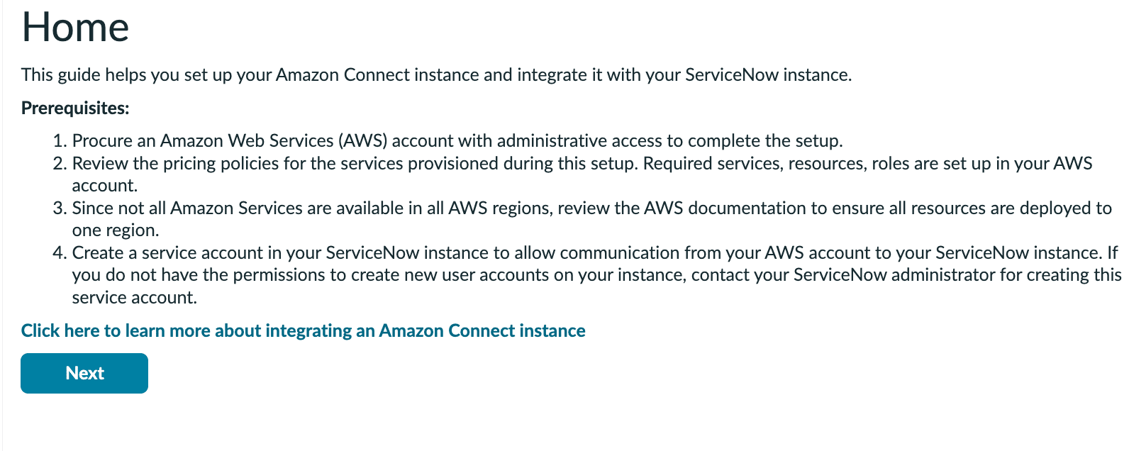Select the intro sentence starting 'This guide helps you'
1129x451 pixels.
436,74
